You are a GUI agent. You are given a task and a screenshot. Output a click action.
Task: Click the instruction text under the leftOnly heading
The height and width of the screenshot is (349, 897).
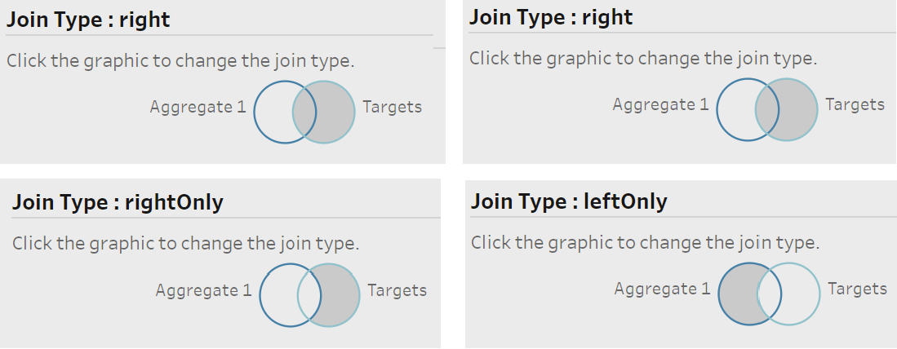click(646, 243)
